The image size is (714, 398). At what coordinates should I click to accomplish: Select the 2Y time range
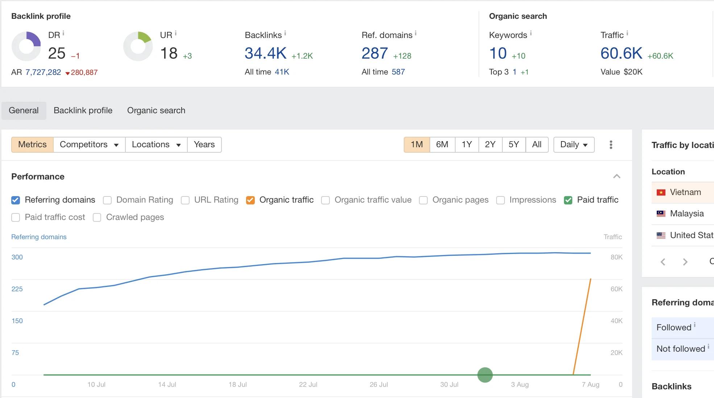click(490, 145)
